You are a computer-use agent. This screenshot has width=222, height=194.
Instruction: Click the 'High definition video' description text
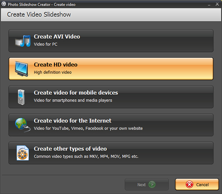pyautogui.click(x=52, y=72)
